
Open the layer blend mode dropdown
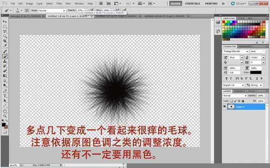235,96
